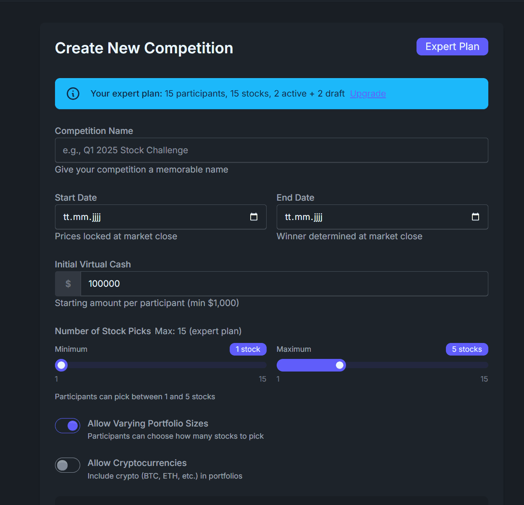Viewport: 524px width, 505px height.
Task: Click the 'Max: 15 (expert plan)' label
Action: click(x=198, y=331)
